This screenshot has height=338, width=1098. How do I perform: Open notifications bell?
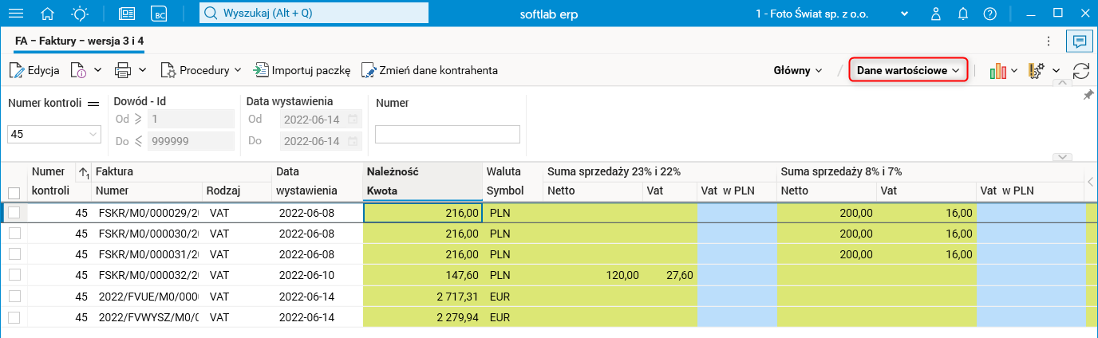(963, 14)
